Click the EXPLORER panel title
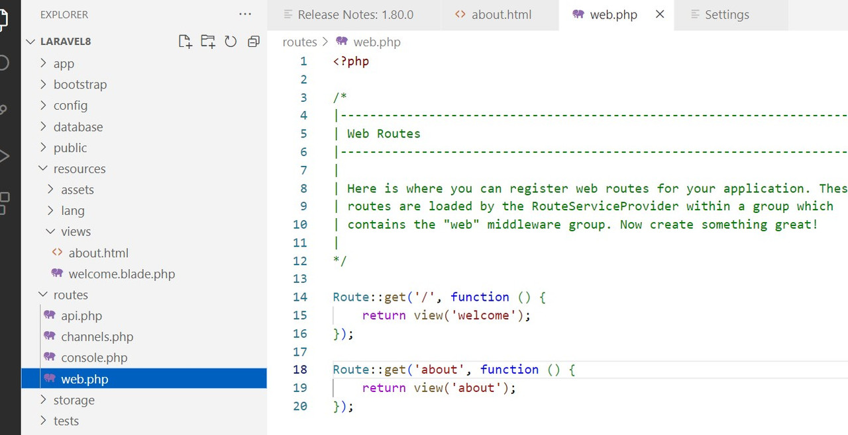 coord(64,15)
